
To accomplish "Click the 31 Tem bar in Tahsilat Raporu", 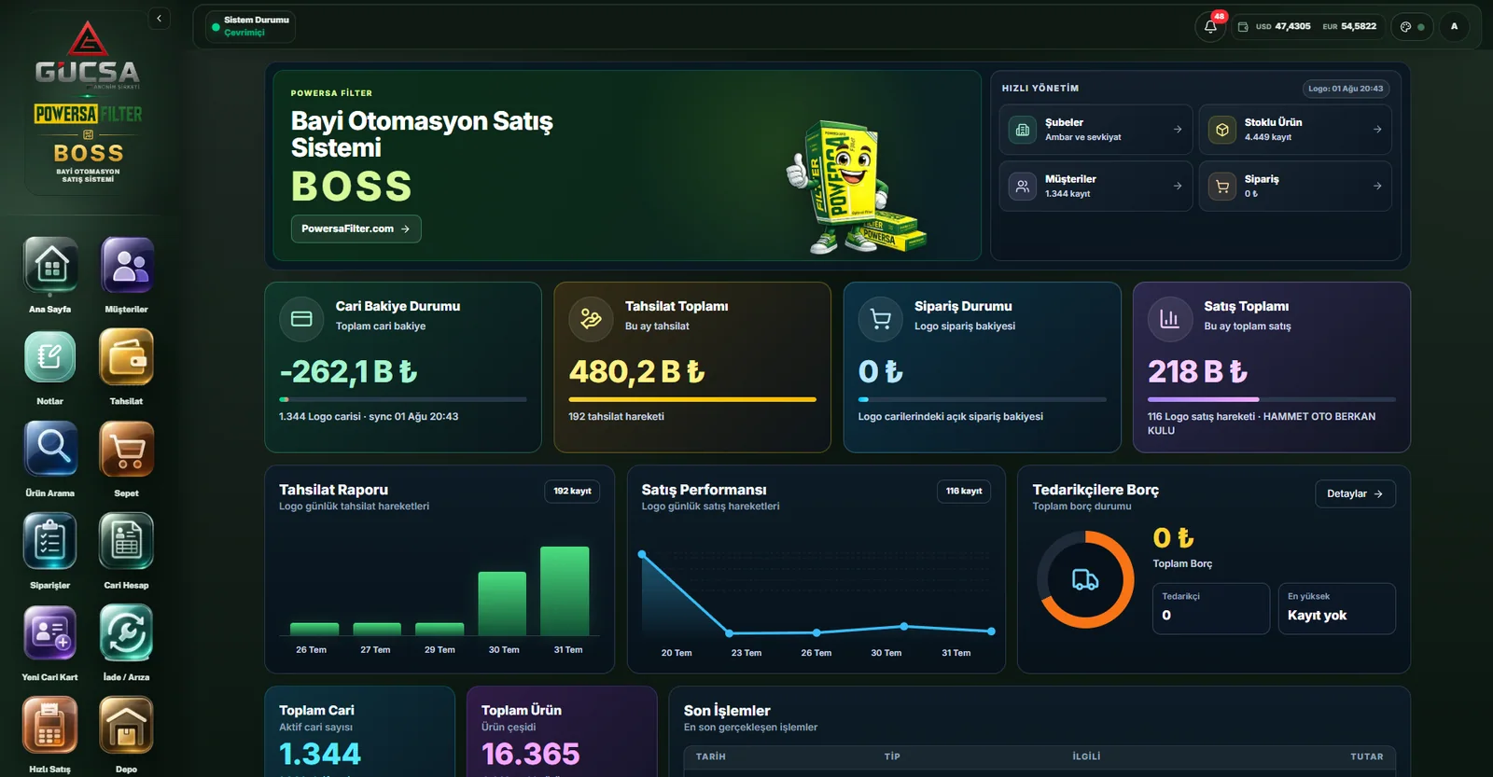I will coord(565,590).
